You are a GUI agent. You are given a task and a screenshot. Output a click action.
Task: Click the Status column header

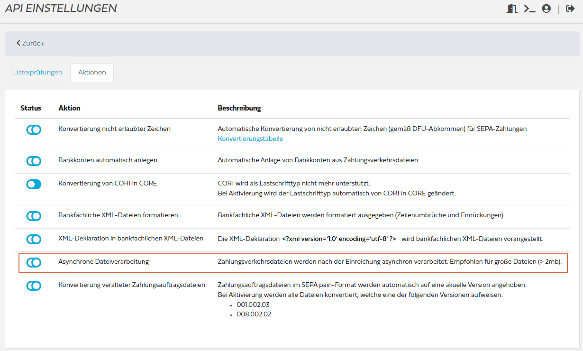coord(30,108)
